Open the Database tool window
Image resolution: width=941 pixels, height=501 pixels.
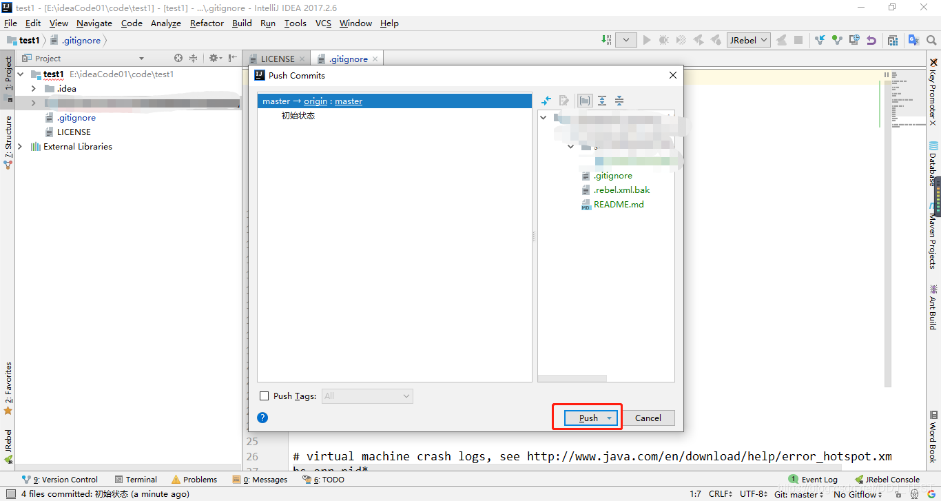click(933, 163)
